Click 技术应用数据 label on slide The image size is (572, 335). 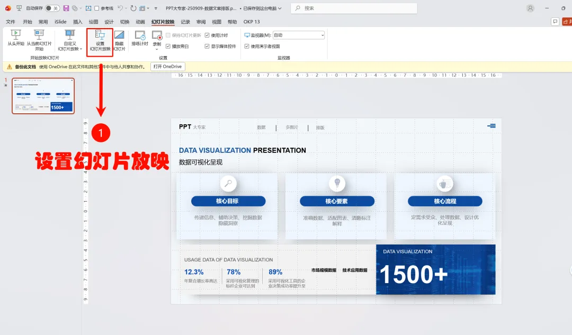354,270
